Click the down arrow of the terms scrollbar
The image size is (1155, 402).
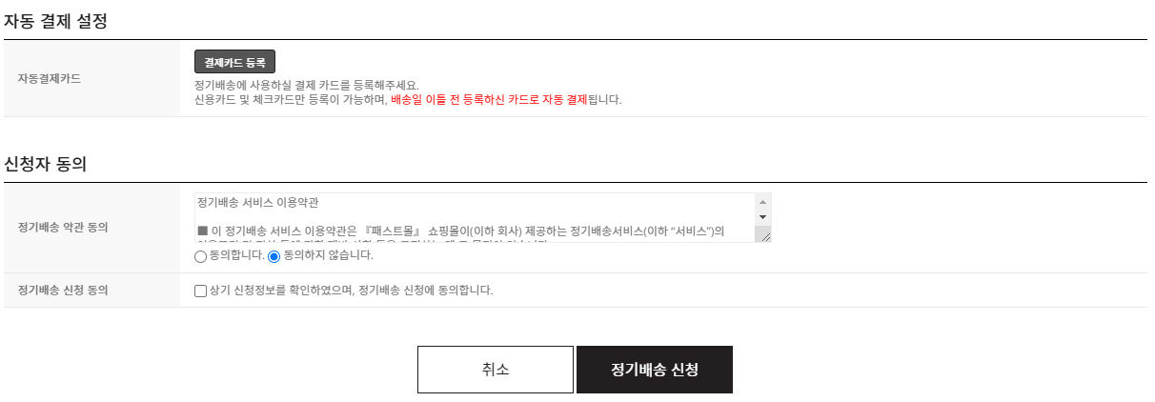click(762, 218)
